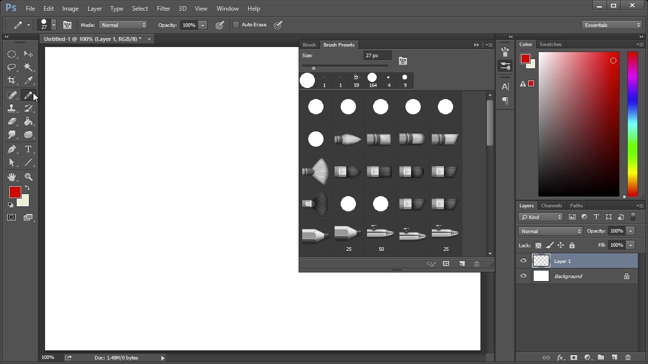The height and width of the screenshot is (364, 648).
Task: Select the Zoom tool
Action: 28,177
